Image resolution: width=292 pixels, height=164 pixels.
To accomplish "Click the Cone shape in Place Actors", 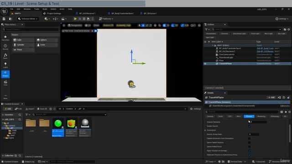I will pyautogui.click(x=47, y=45).
